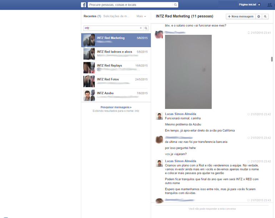The image size is (275, 218).
Task: Click the 21/7/2015 23:41 timestamp
Action: 261,33
